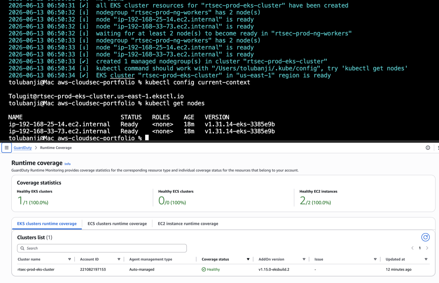
Task: Click underlined 'cluster' word in terminal
Action: (122, 75)
